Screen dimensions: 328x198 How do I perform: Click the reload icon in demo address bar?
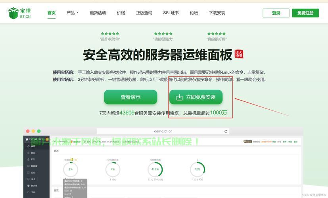pyautogui.click(x=226, y=131)
